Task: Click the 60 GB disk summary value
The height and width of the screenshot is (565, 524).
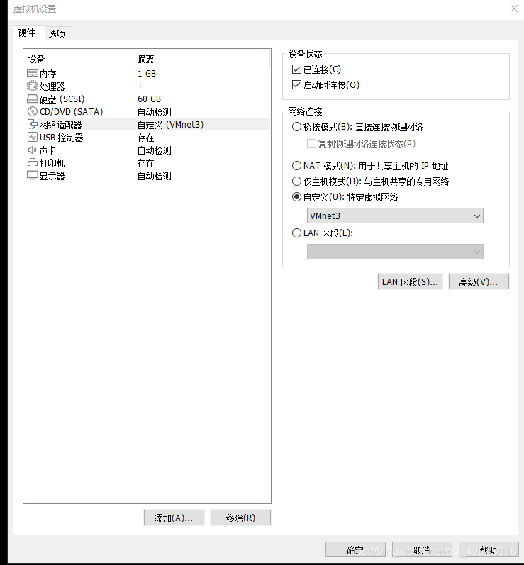Action: (x=149, y=99)
